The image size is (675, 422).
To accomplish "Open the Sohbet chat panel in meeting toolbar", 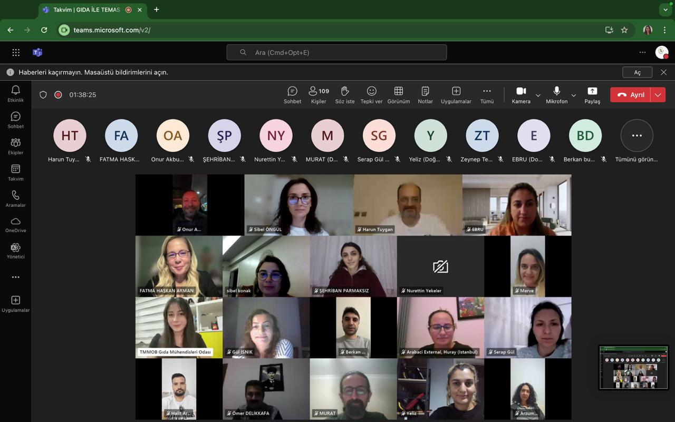I will coord(292,94).
